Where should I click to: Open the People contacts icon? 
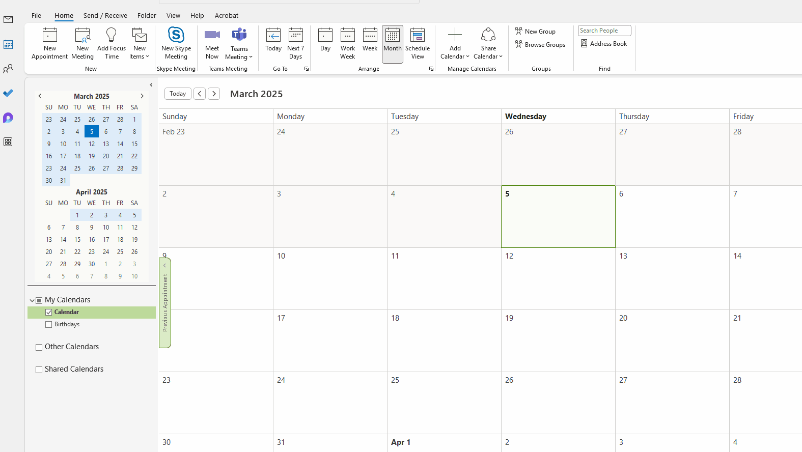click(8, 69)
